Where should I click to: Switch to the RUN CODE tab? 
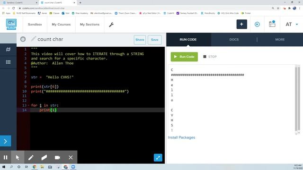click(188, 40)
